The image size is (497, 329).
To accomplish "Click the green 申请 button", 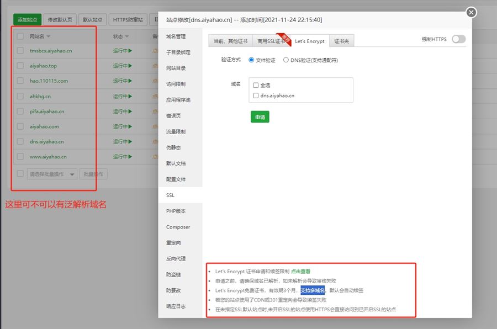I will 260,117.
